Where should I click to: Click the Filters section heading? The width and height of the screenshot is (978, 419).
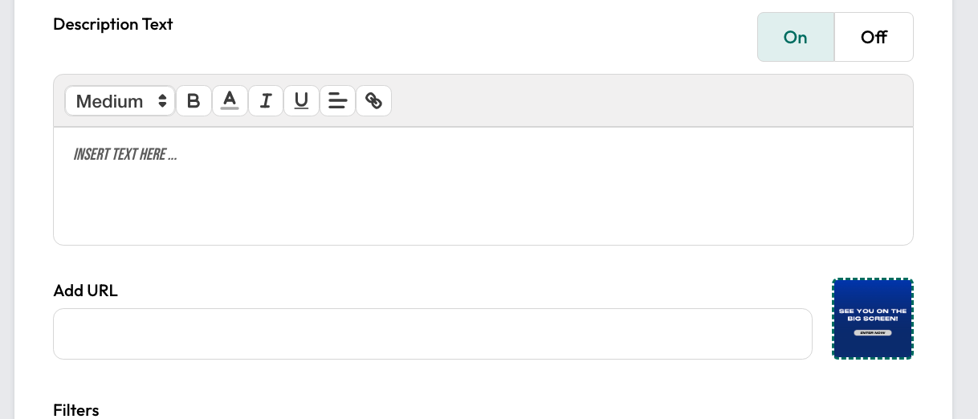[x=76, y=410]
